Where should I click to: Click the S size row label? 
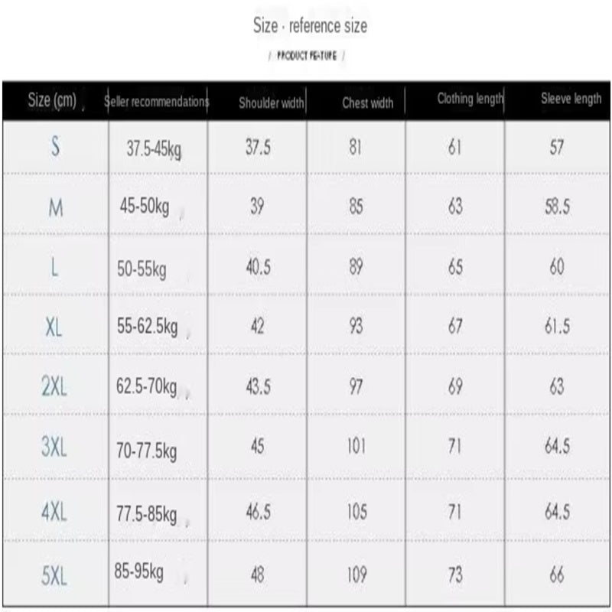click(x=55, y=147)
